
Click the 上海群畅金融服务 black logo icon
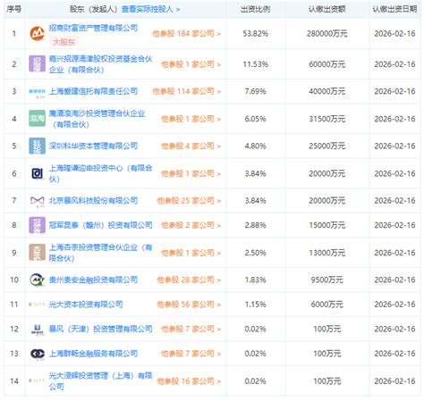pos(38,354)
